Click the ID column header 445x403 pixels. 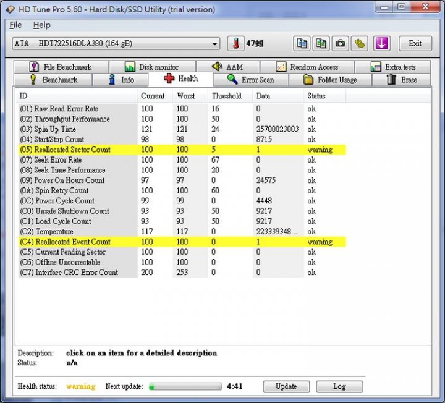(x=78, y=96)
